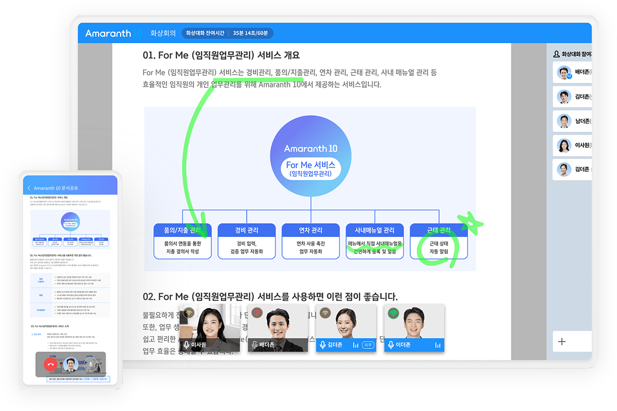The image size is (617, 411).
Task: Click the 연차 관리 box in the diagram
Action: [311, 241]
